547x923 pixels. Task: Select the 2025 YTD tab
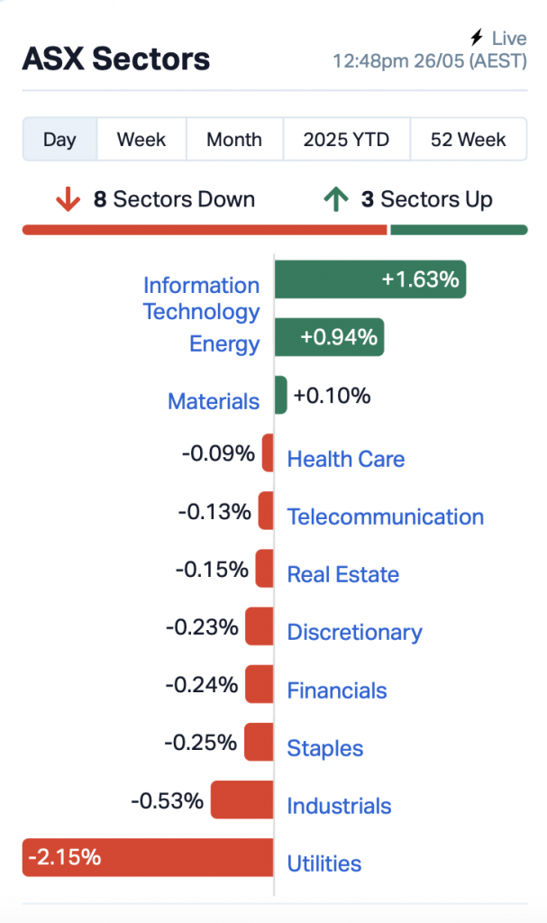pyautogui.click(x=346, y=140)
